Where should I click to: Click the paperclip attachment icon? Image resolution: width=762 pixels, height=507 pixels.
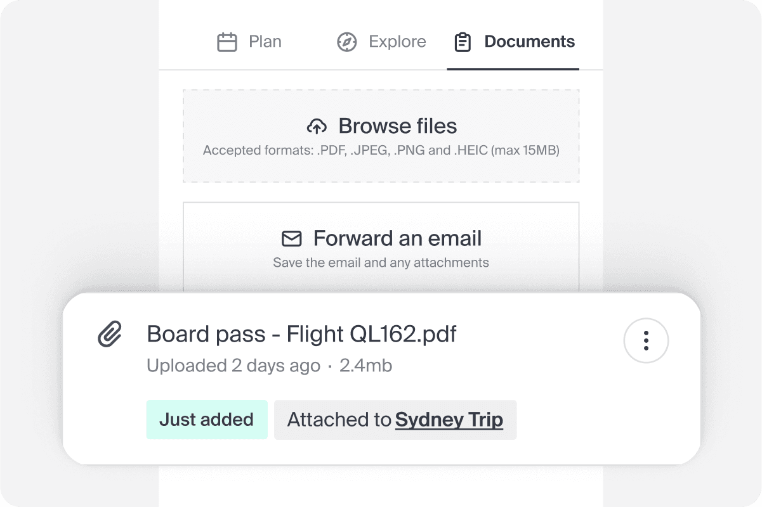click(x=110, y=334)
